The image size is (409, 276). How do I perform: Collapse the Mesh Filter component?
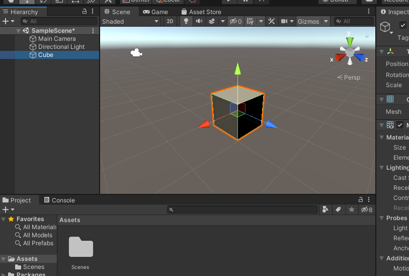[381, 99]
